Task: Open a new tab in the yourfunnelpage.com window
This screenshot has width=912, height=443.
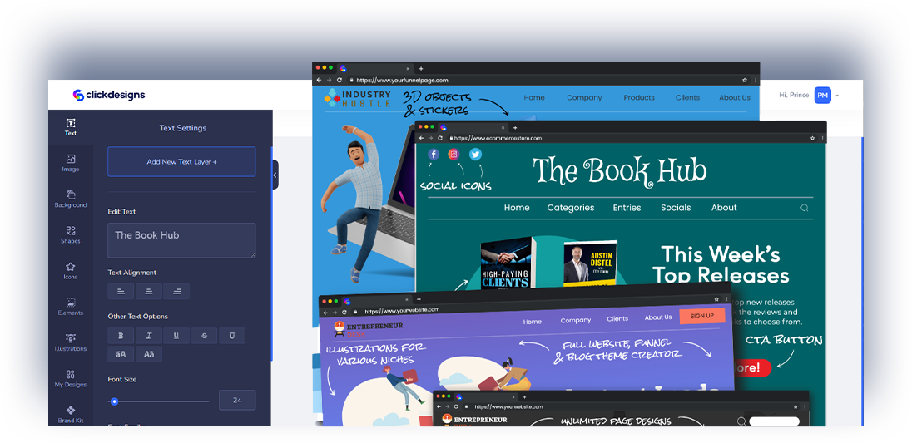Action: point(420,68)
